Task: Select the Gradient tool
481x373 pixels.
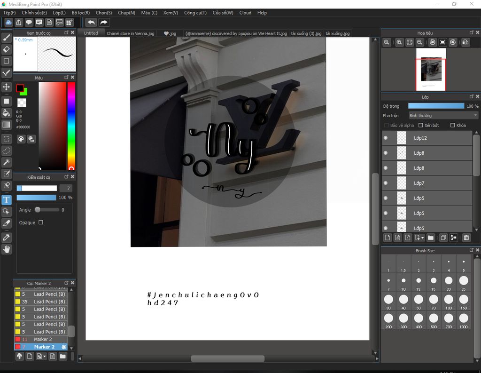Action: coord(7,125)
